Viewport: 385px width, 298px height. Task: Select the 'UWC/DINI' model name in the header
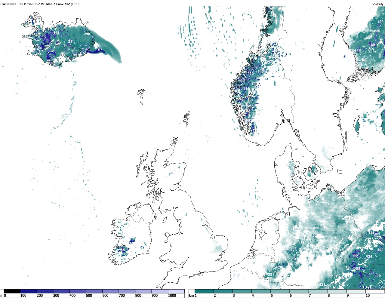[7, 4]
